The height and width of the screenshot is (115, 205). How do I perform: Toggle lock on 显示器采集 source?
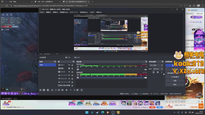(72, 85)
